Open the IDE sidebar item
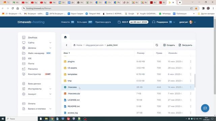This screenshot has height=121, width=216. (30, 58)
